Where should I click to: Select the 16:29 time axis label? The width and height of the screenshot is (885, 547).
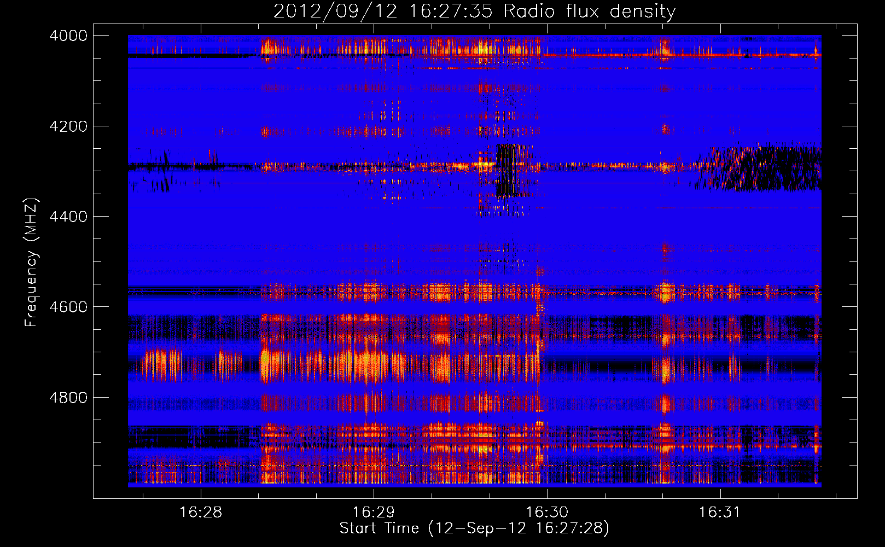pos(374,513)
